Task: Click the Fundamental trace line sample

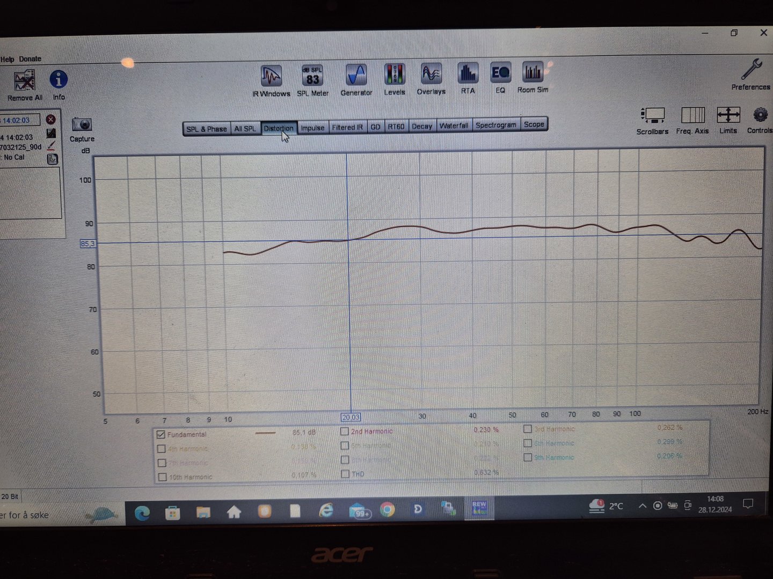Action: pos(265,433)
